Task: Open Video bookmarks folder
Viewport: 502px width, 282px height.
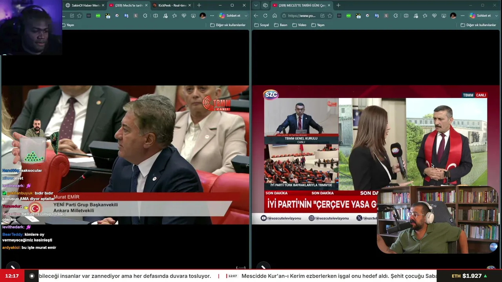Action: tap(299, 25)
